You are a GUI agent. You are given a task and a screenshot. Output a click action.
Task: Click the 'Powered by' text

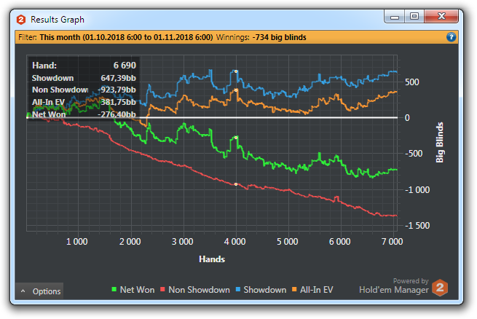[x=411, y=280]
